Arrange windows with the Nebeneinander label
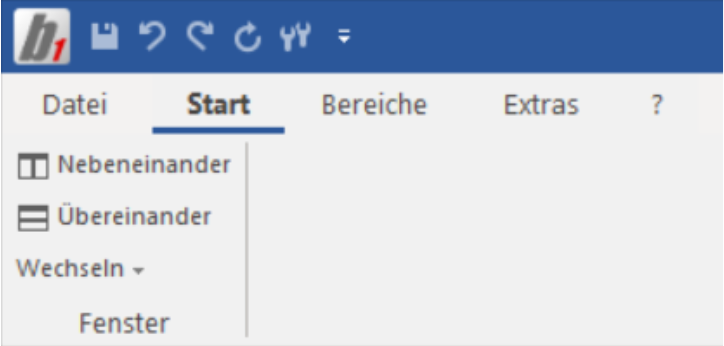The width and height of the screenshot is (724, 346). pyautogui.click(x=144, y=165)
